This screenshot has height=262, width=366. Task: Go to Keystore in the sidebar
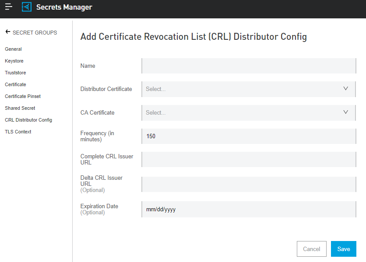point(14,61)
